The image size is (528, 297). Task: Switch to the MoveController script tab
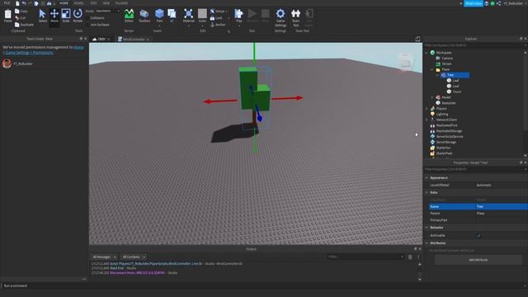(x=134, y=40)
